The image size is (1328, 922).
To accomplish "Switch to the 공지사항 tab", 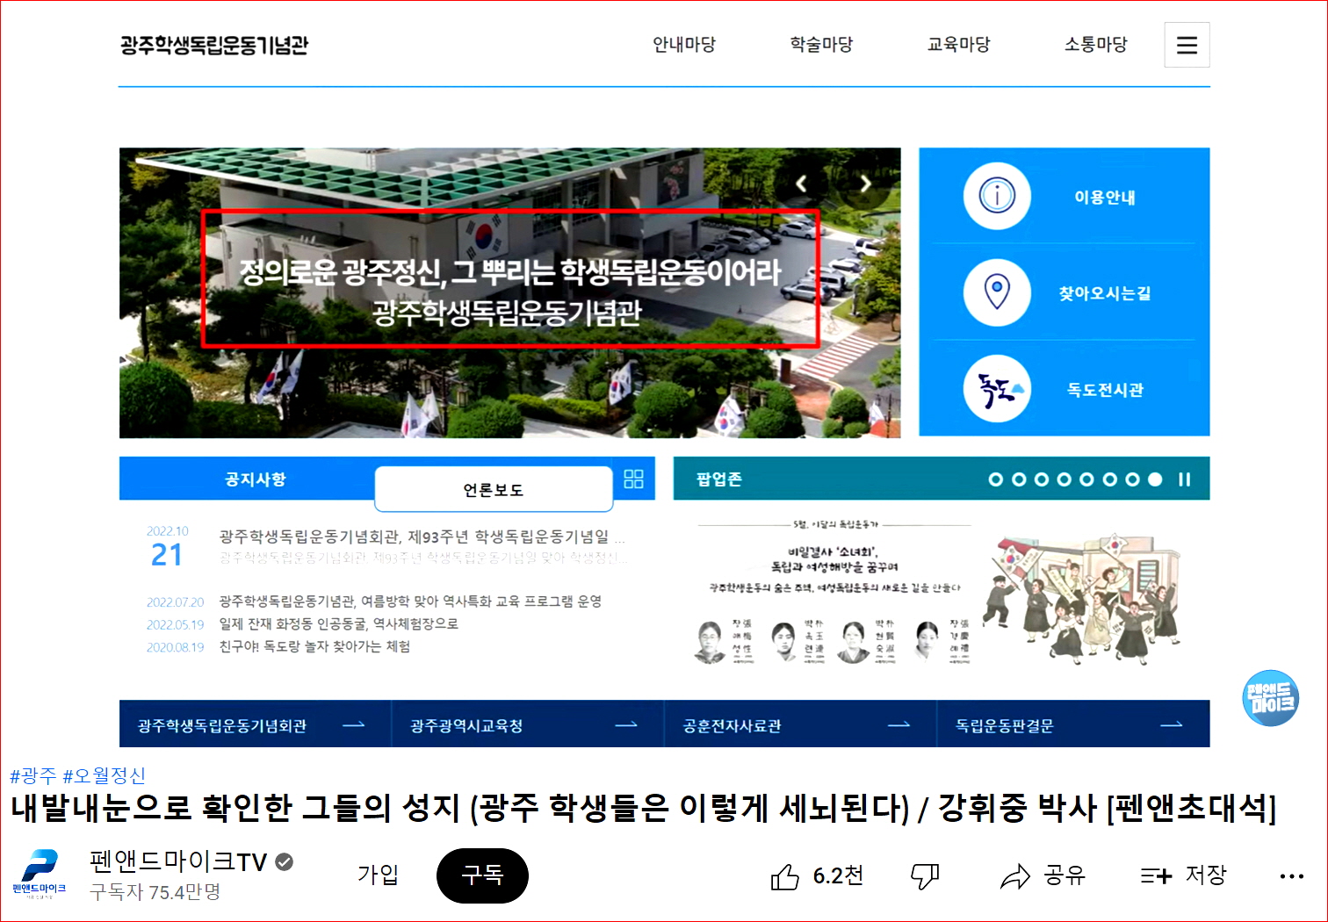I will click(255, 479).
